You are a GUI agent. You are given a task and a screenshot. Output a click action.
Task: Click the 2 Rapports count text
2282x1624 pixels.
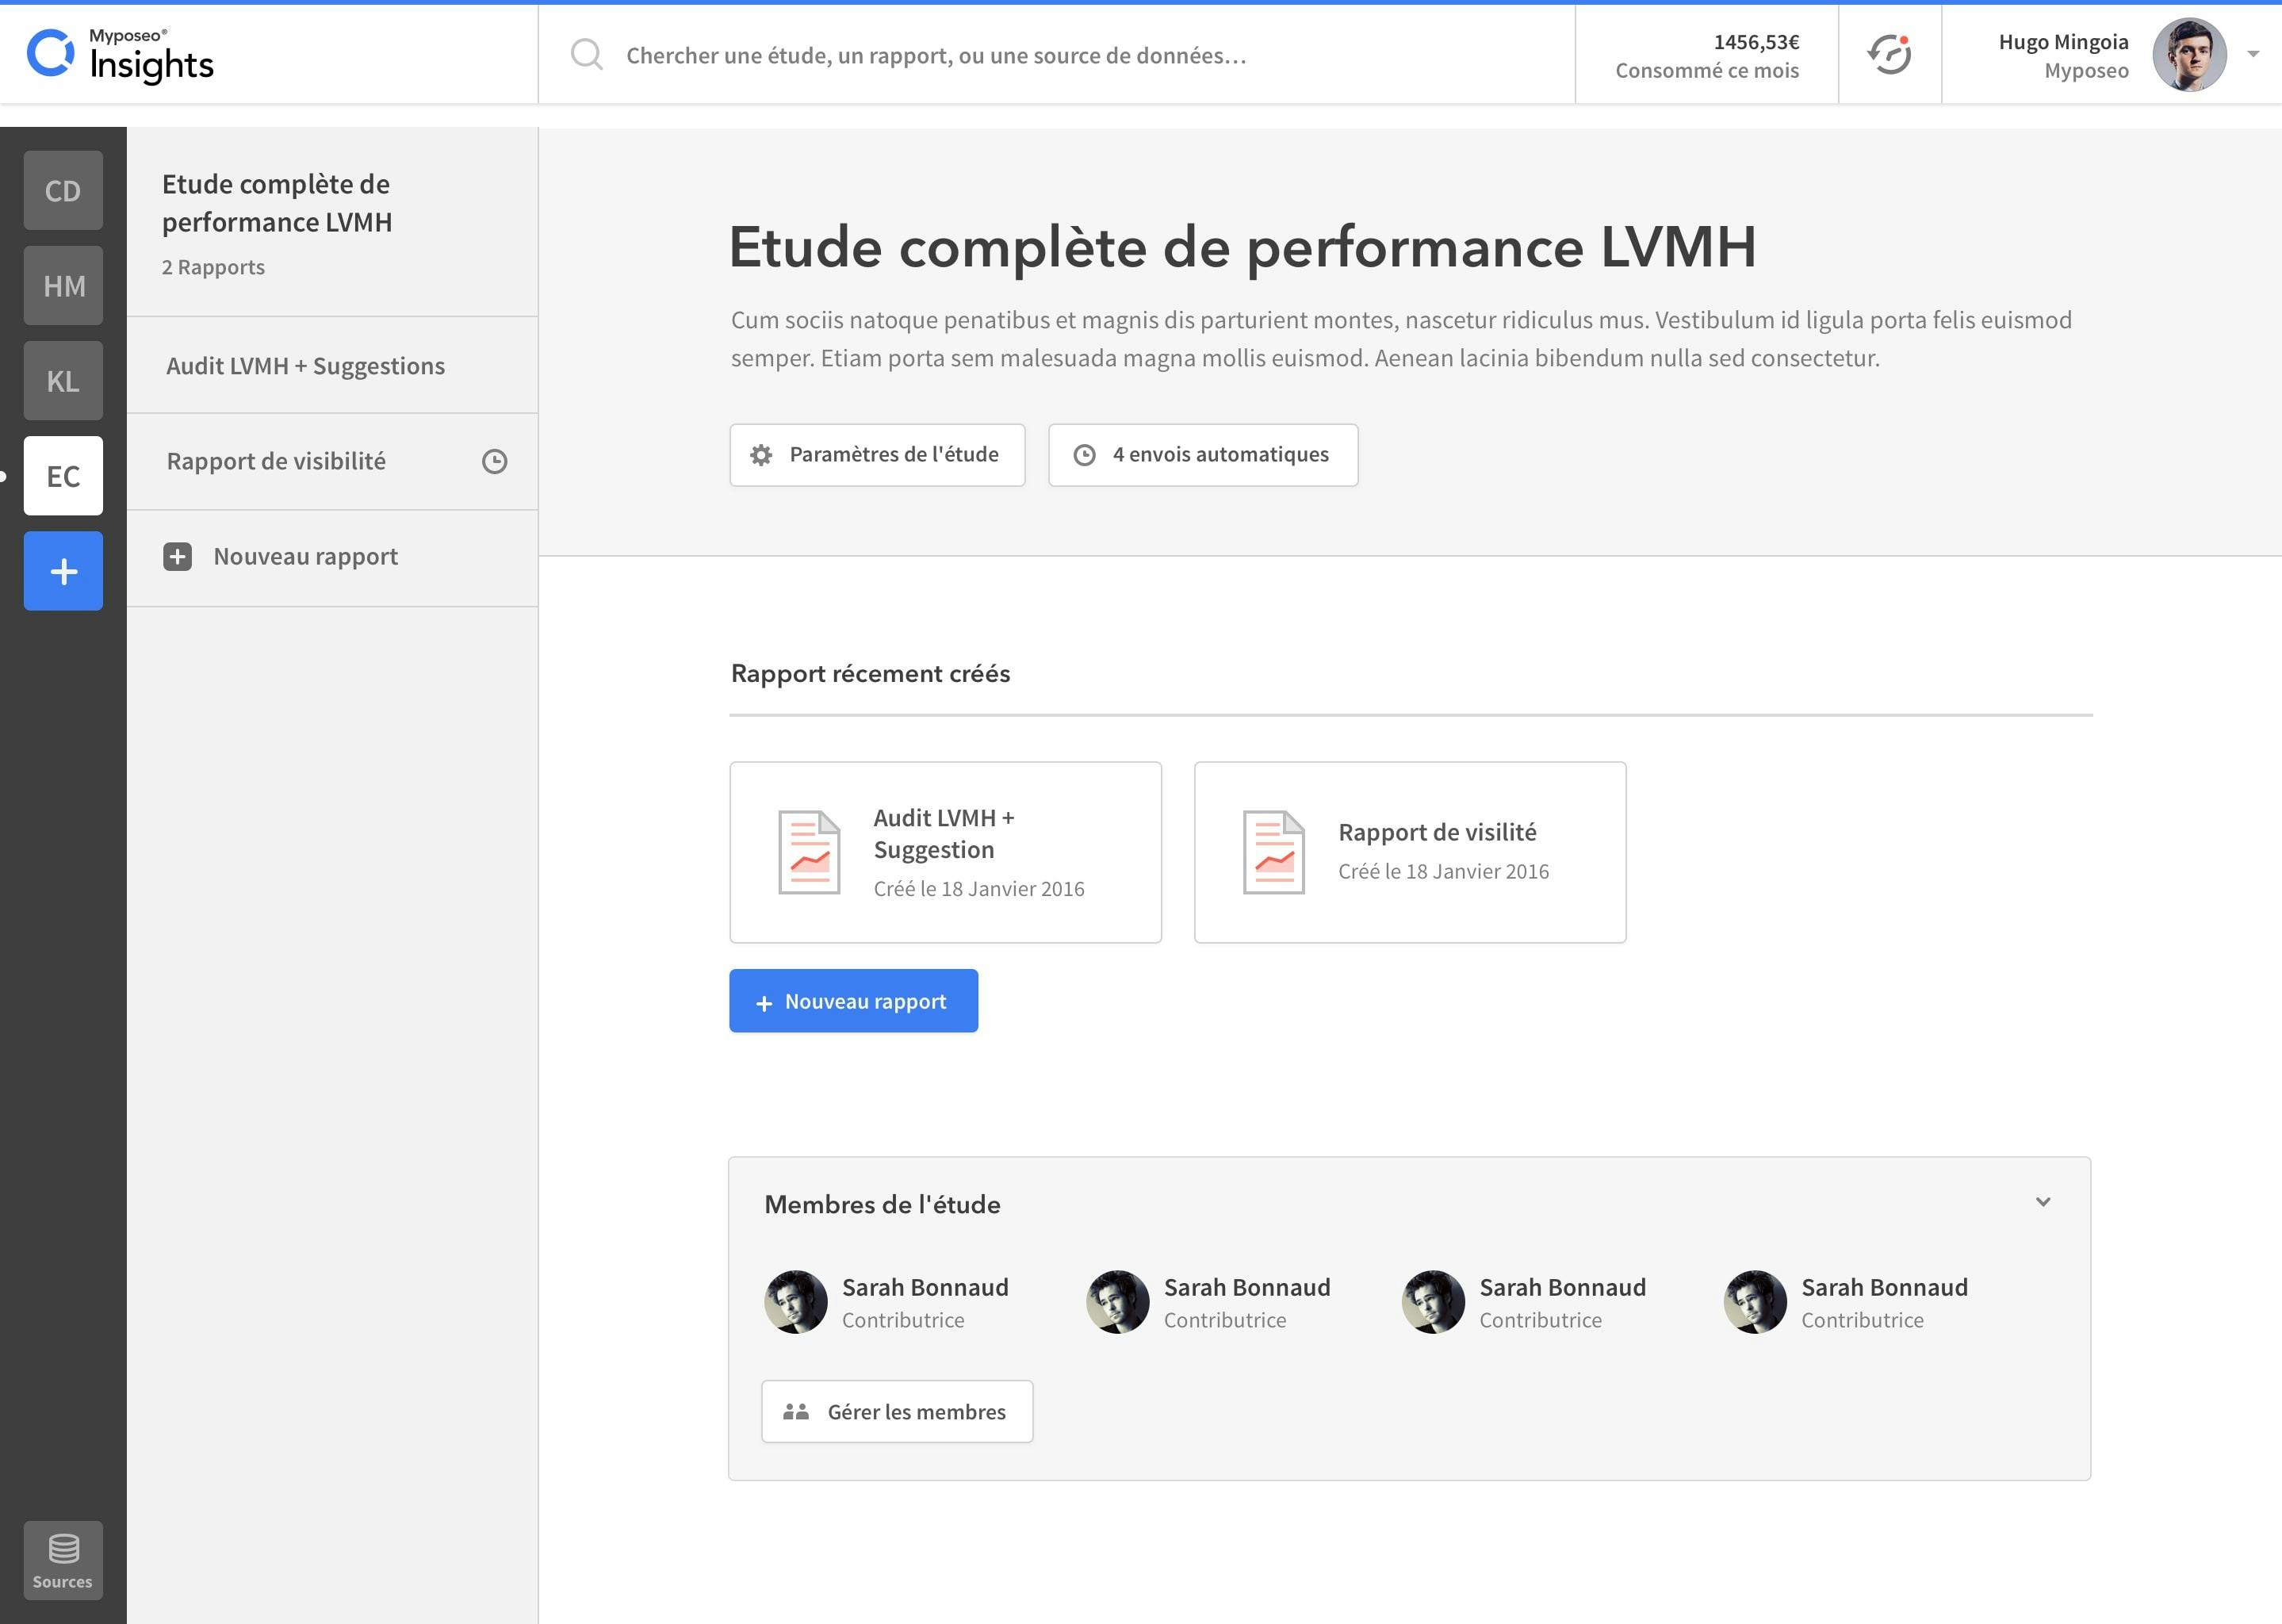pos(213,267)
